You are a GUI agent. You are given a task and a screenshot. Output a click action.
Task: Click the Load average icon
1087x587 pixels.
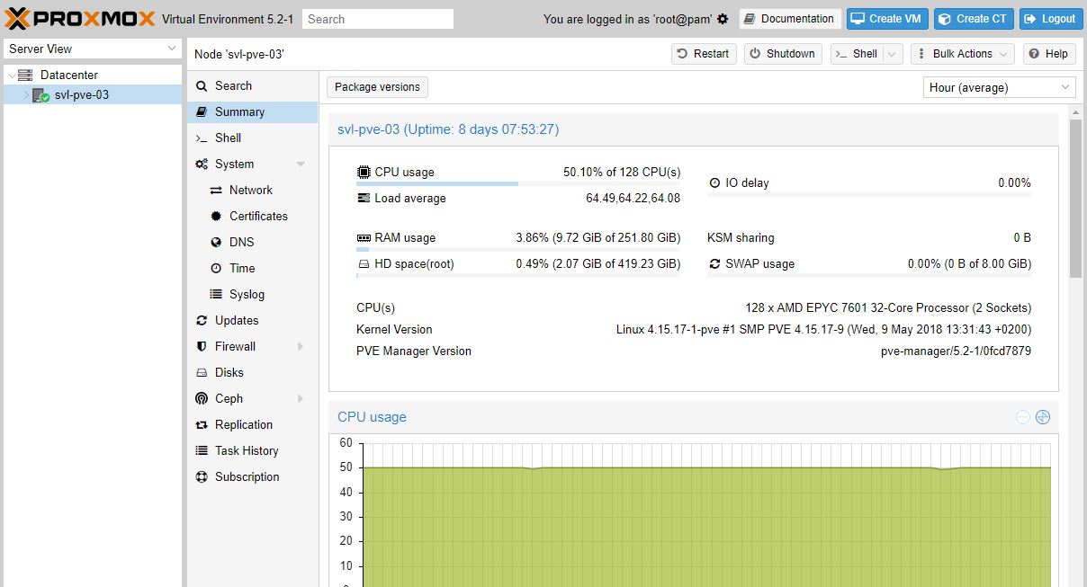[364, 198]
